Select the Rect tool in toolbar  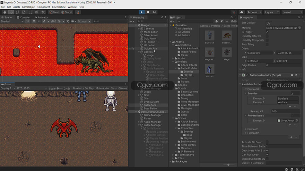coord(30,12)
